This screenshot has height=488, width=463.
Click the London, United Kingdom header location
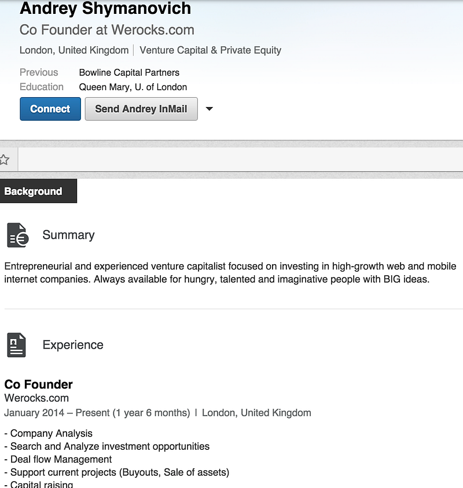[x=74, y=50]
